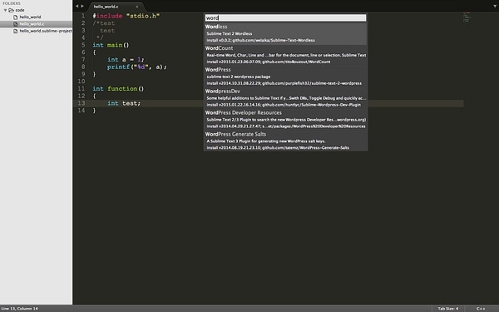Click the file icon beside hello_world.sublime-project
This screenshot has width=499, height=312.
[x=15, y=32]
